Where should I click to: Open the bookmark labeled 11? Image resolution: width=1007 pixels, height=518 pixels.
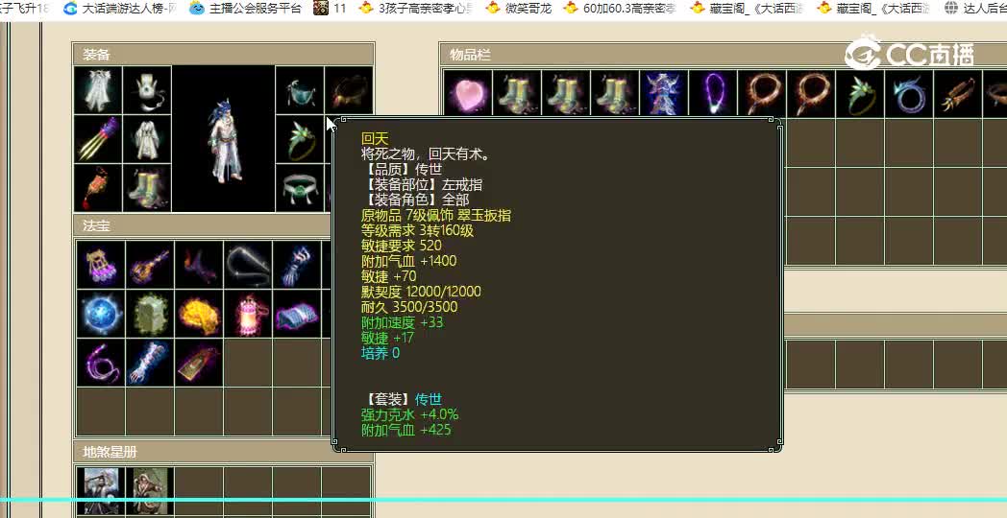tap(331, 9)
